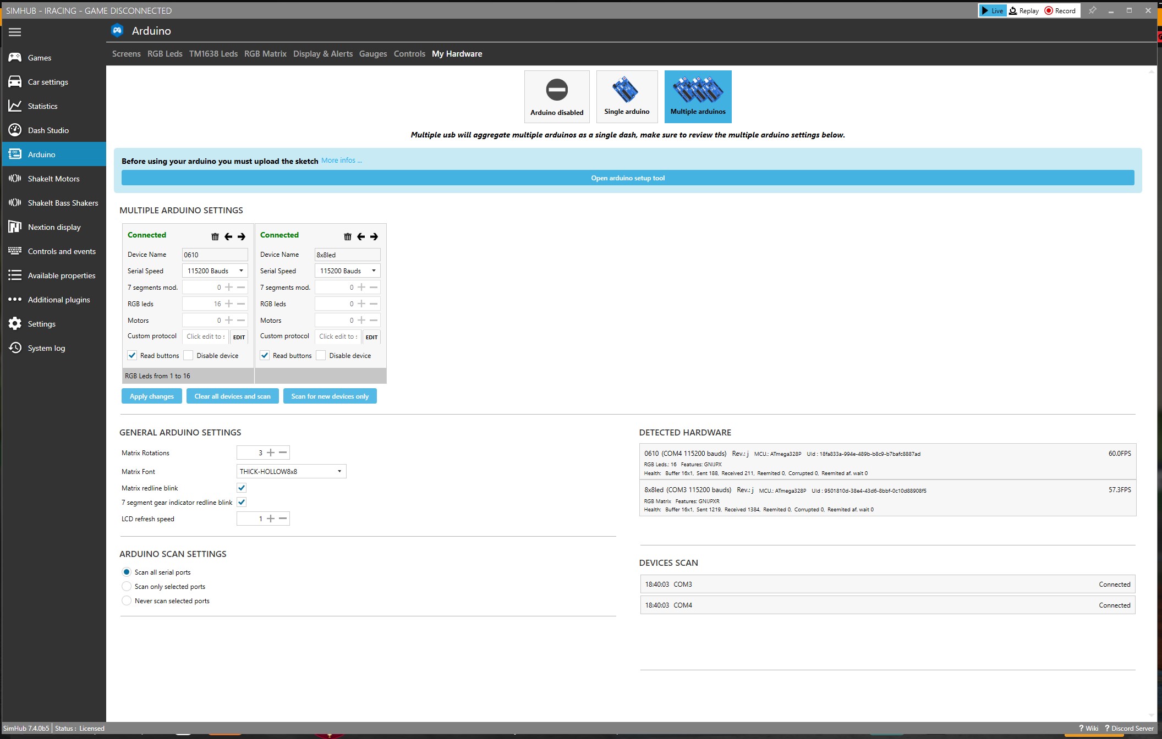Open Settings in sidebar
The height and width of the screenshot is (739, 1162).
pos(53,324)
